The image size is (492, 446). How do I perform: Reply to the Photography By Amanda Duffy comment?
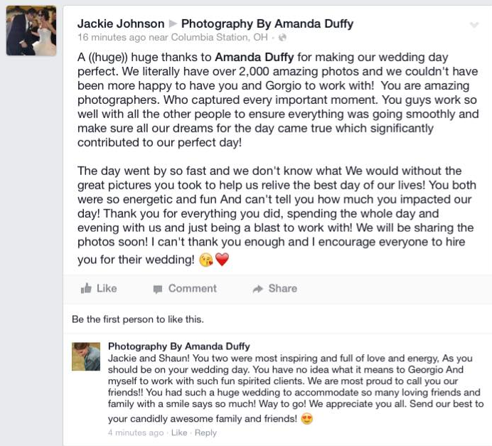205,432
